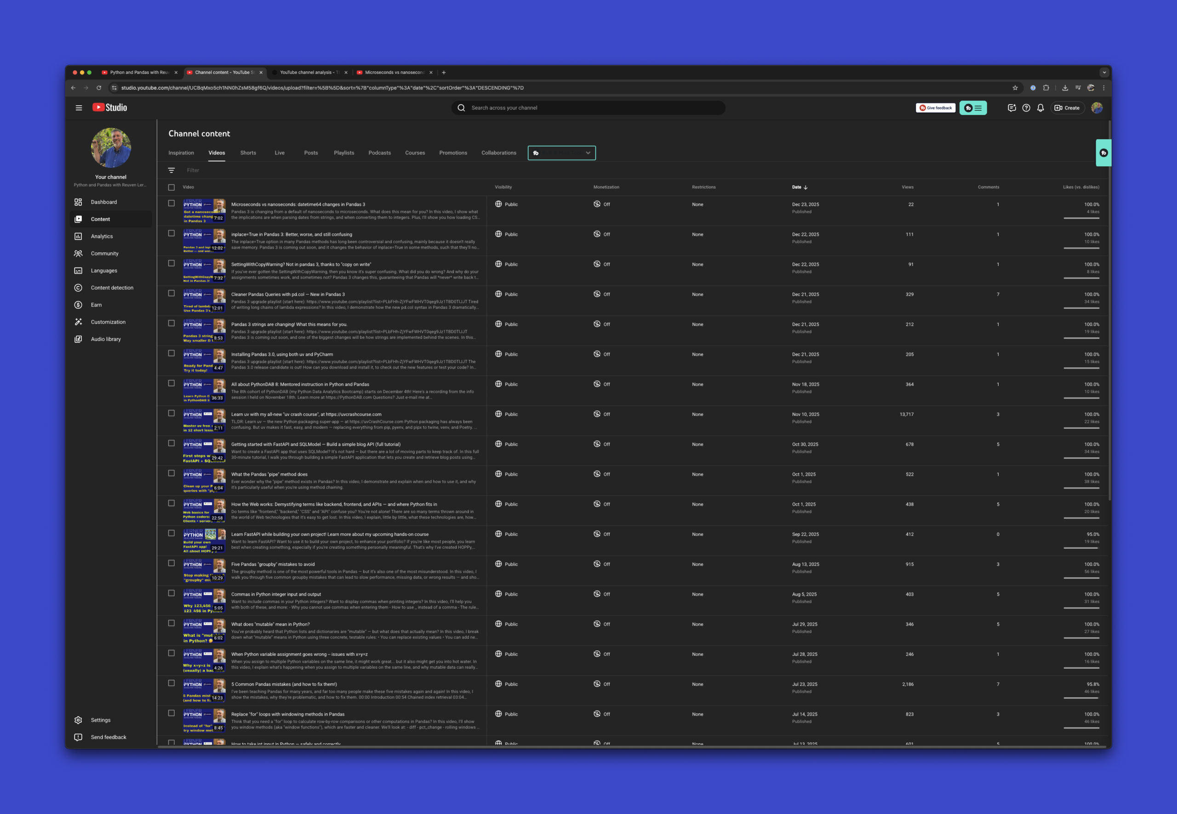Select checkbox for 5 Common Pandas mistakes video
1177x814 pixels.
pyautogui.click(x=171, y=683)
